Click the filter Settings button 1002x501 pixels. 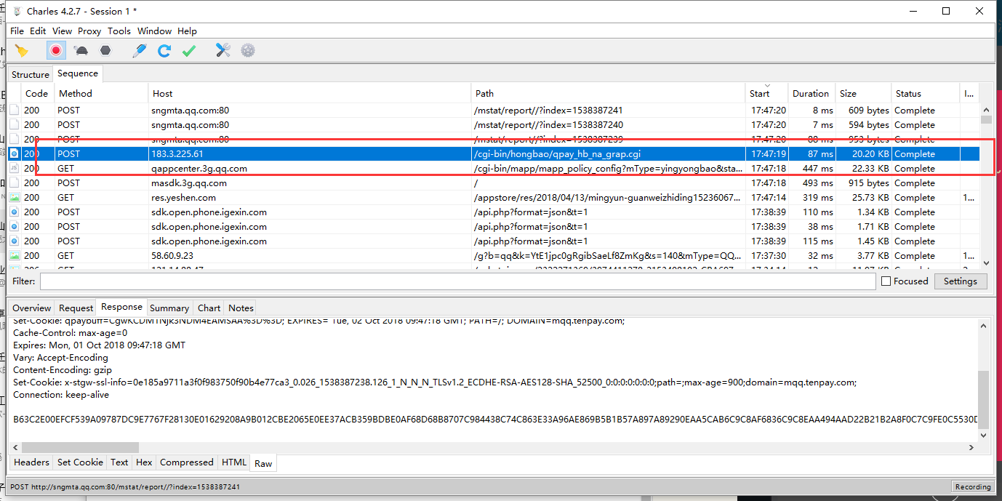click(x=961, y=281)
